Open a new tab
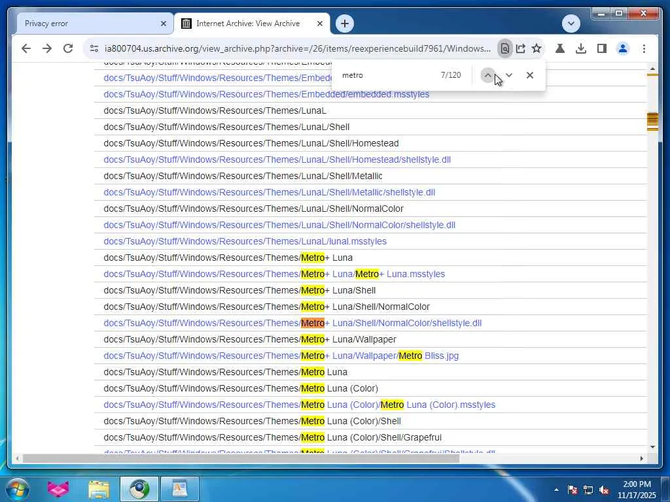Screen dimensions: 670x502 (x=344, y=24)
